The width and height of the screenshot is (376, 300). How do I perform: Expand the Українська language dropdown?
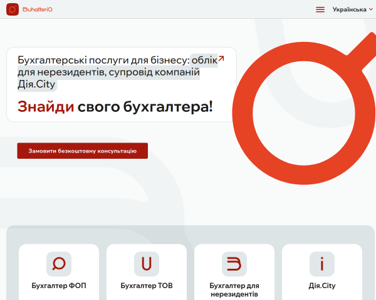click(x=352, y=9)
